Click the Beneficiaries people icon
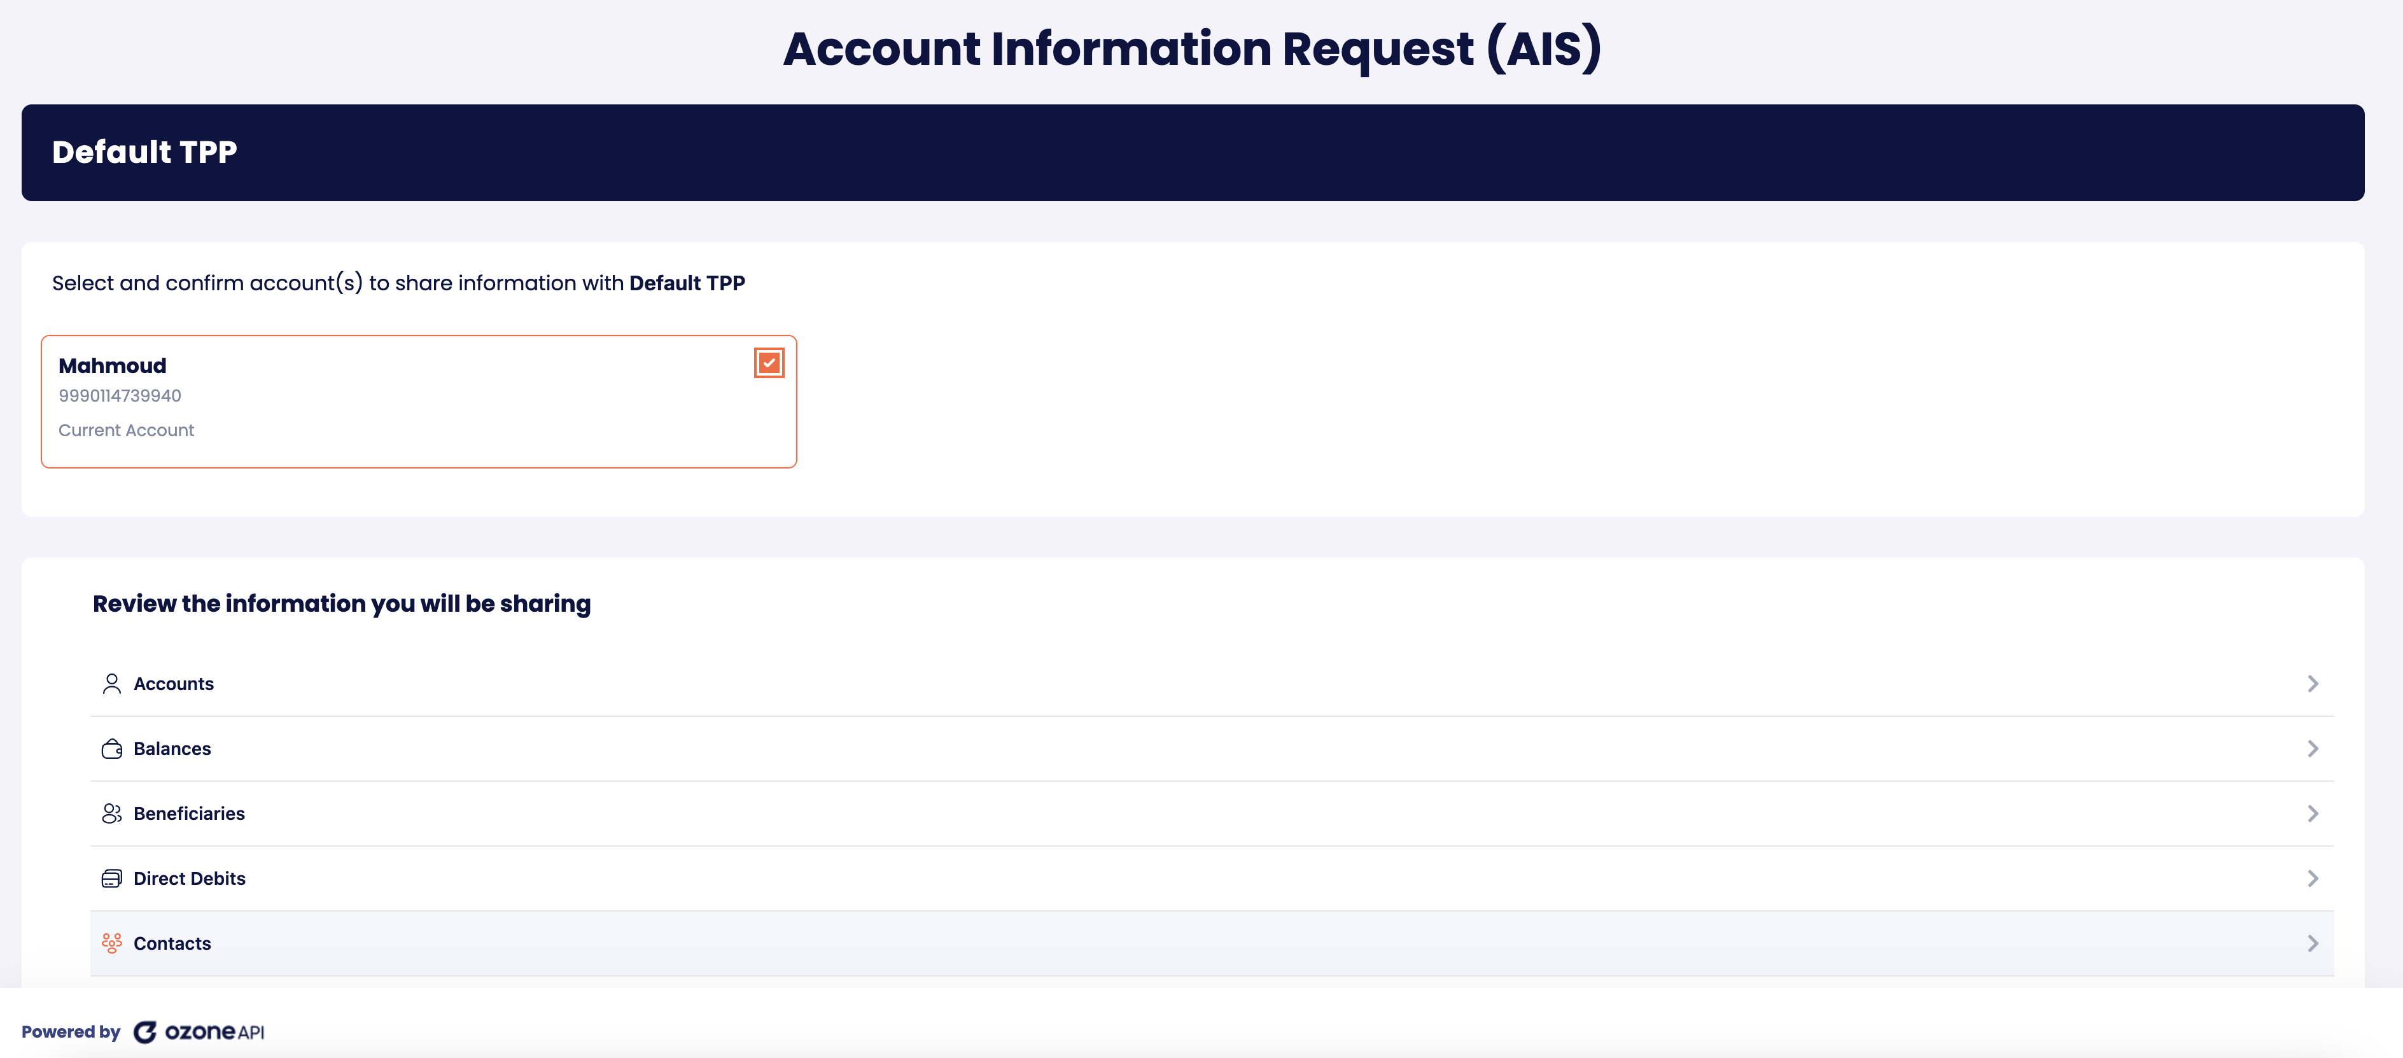Screen dimensions: 2403x1058 coord(111,814)
